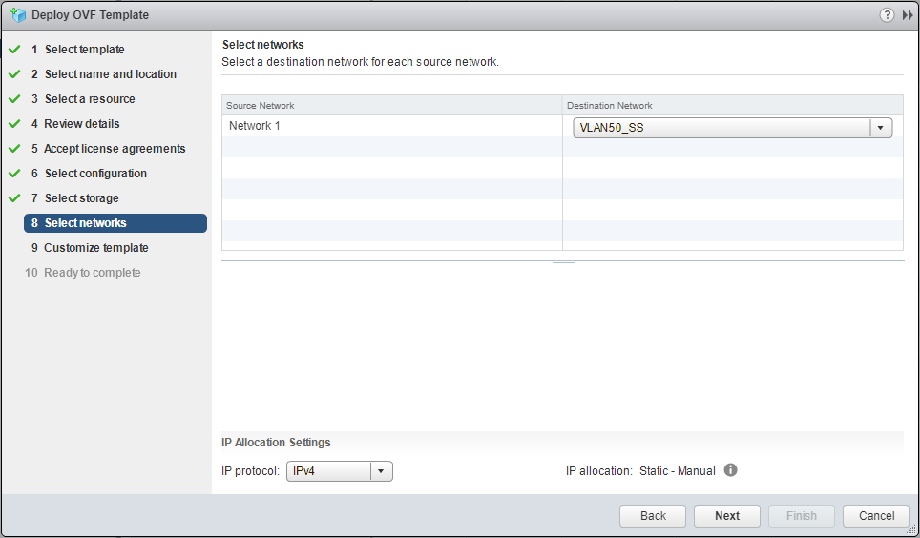Jump to step 3 Select a resource
Viewport: 920px width, 538px height.
90,99
